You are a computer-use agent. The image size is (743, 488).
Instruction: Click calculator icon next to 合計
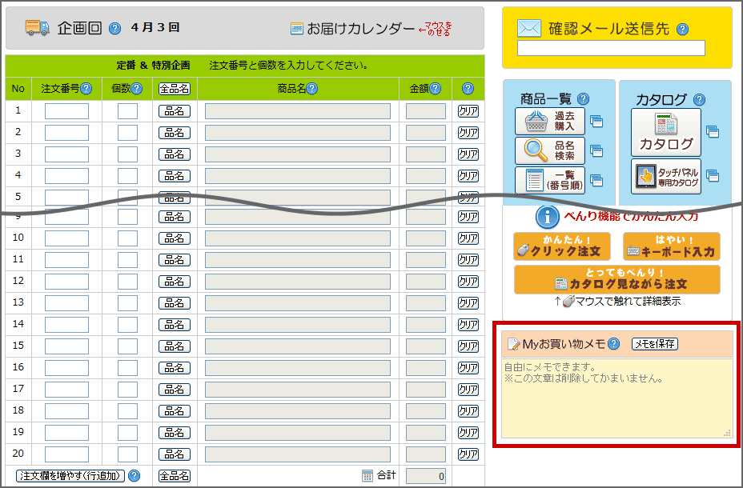tap(367, 476)
